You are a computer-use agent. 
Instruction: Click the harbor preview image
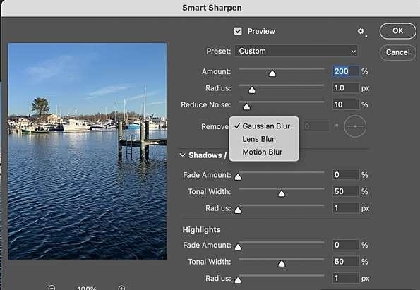[88, 151]
